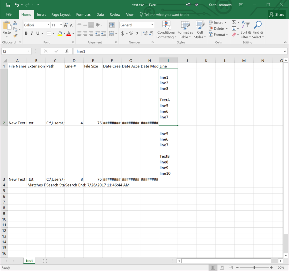This screenshot has width=289, height=271.
Task: Click the Share button
Action: (277, 14)
